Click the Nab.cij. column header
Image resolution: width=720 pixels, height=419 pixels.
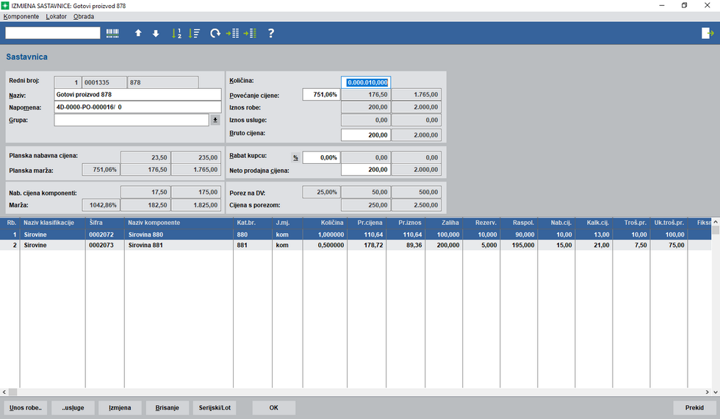[556, 223]
